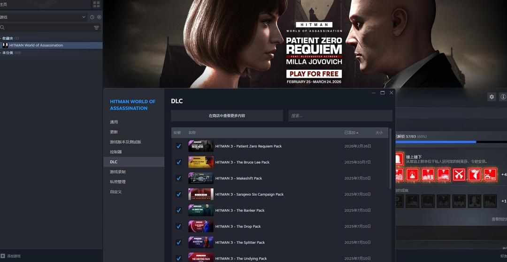Click the ready-to-play filter icon
The height and width of the screenshot is (262, 507).
99,17
